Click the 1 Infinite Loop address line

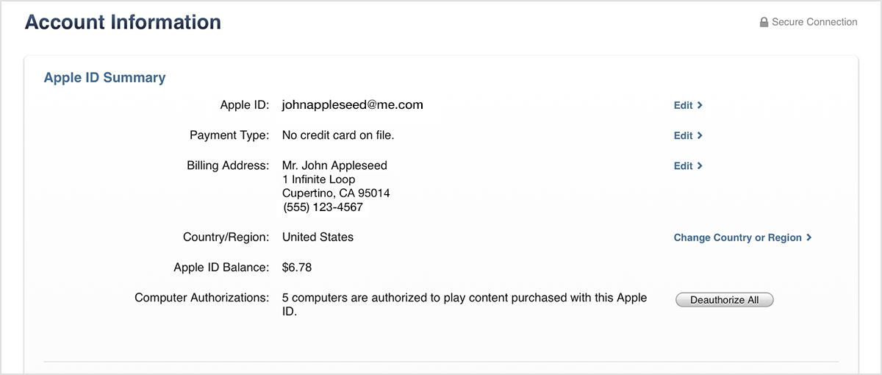coord(318,179)
